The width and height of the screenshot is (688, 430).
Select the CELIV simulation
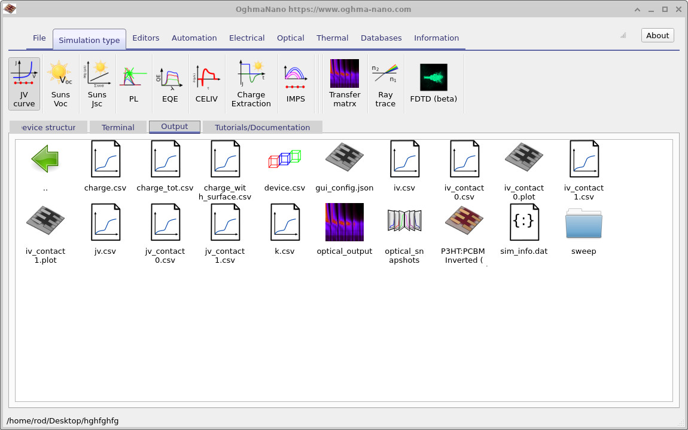coord(206,84)
